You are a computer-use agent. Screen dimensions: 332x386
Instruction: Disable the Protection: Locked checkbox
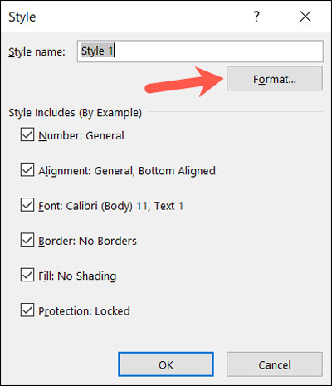(x=27, y=310)
